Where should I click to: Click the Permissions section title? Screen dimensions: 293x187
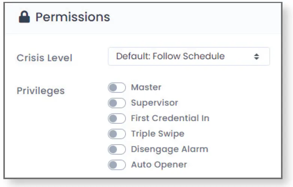pyautogui.click(x=72, y=17)
